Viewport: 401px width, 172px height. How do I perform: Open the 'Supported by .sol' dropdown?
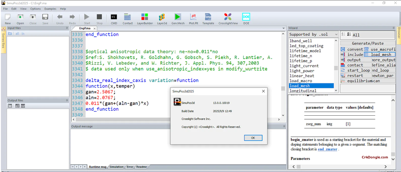pyautogui.click(x=313, y=34)
